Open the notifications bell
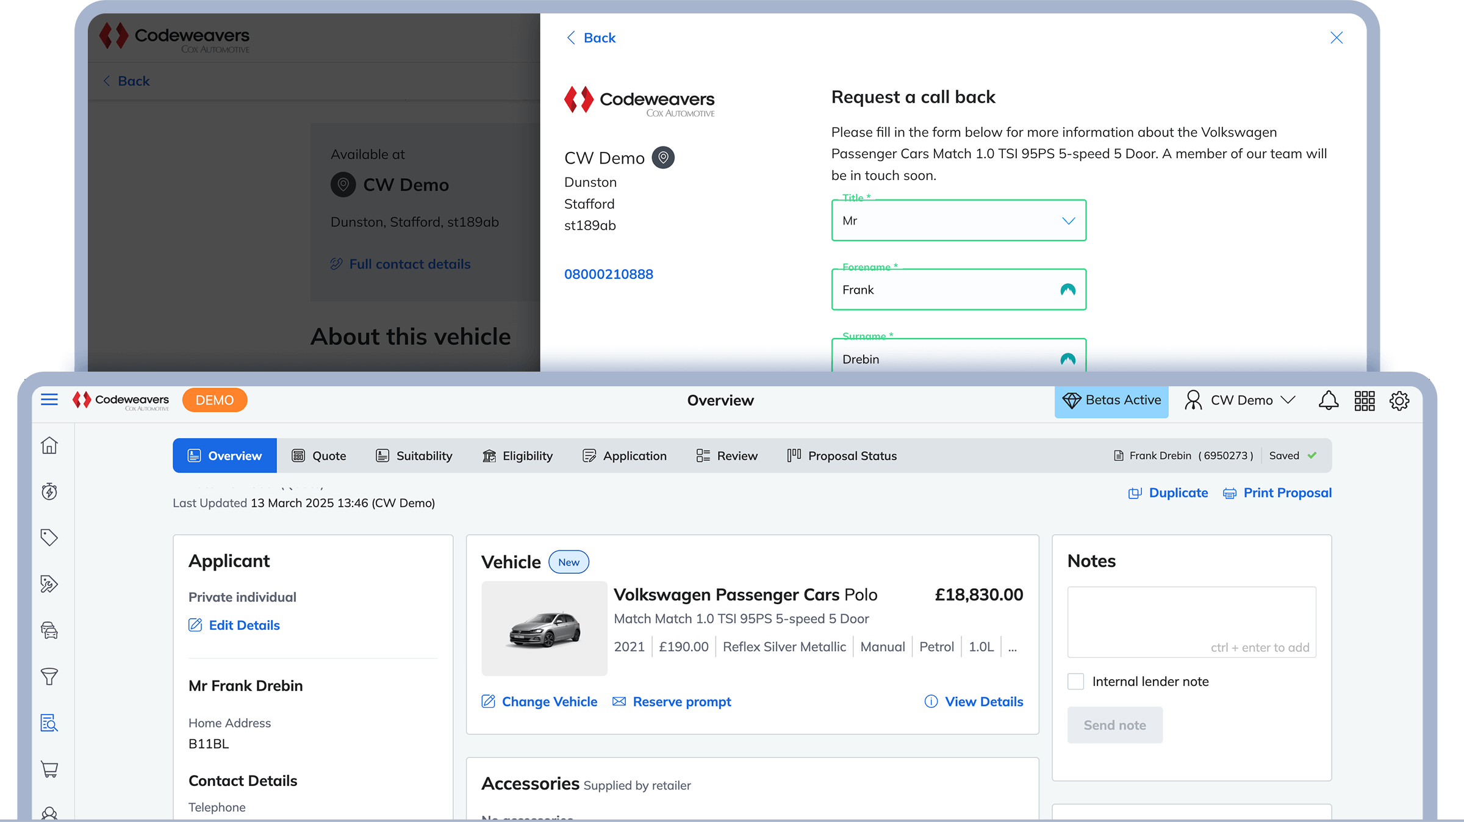 coord(1329,400)
